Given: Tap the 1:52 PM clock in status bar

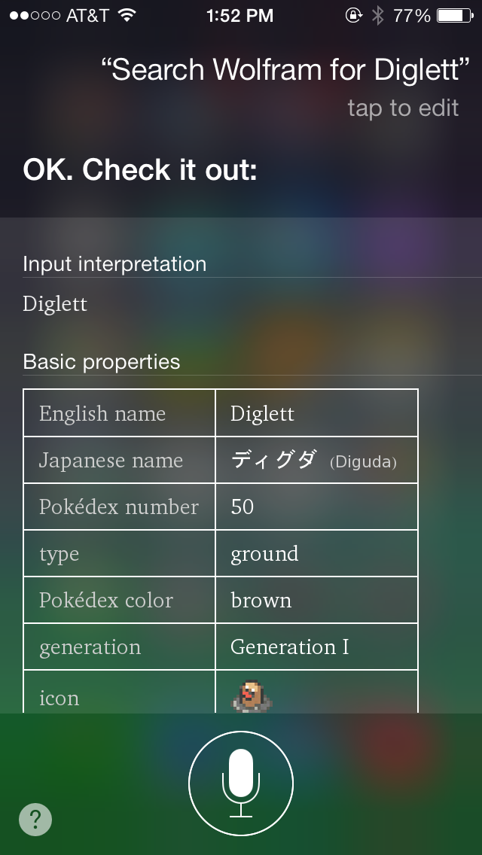Looking at the screenshot, I should pyautogui.click(x=239, y=16).
